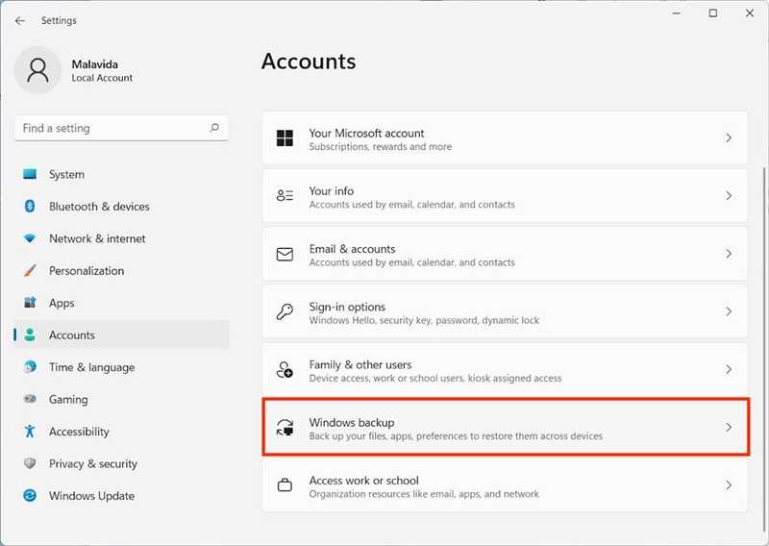Click the Local Account label
769x546 pixels.
click(x=102, y=78)
